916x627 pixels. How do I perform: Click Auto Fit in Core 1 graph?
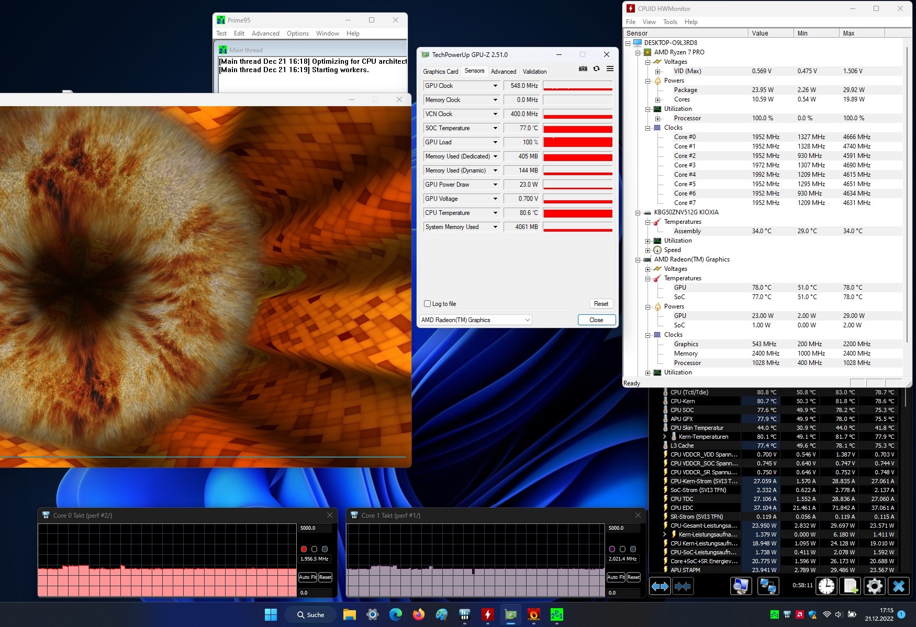pos(616,577)
